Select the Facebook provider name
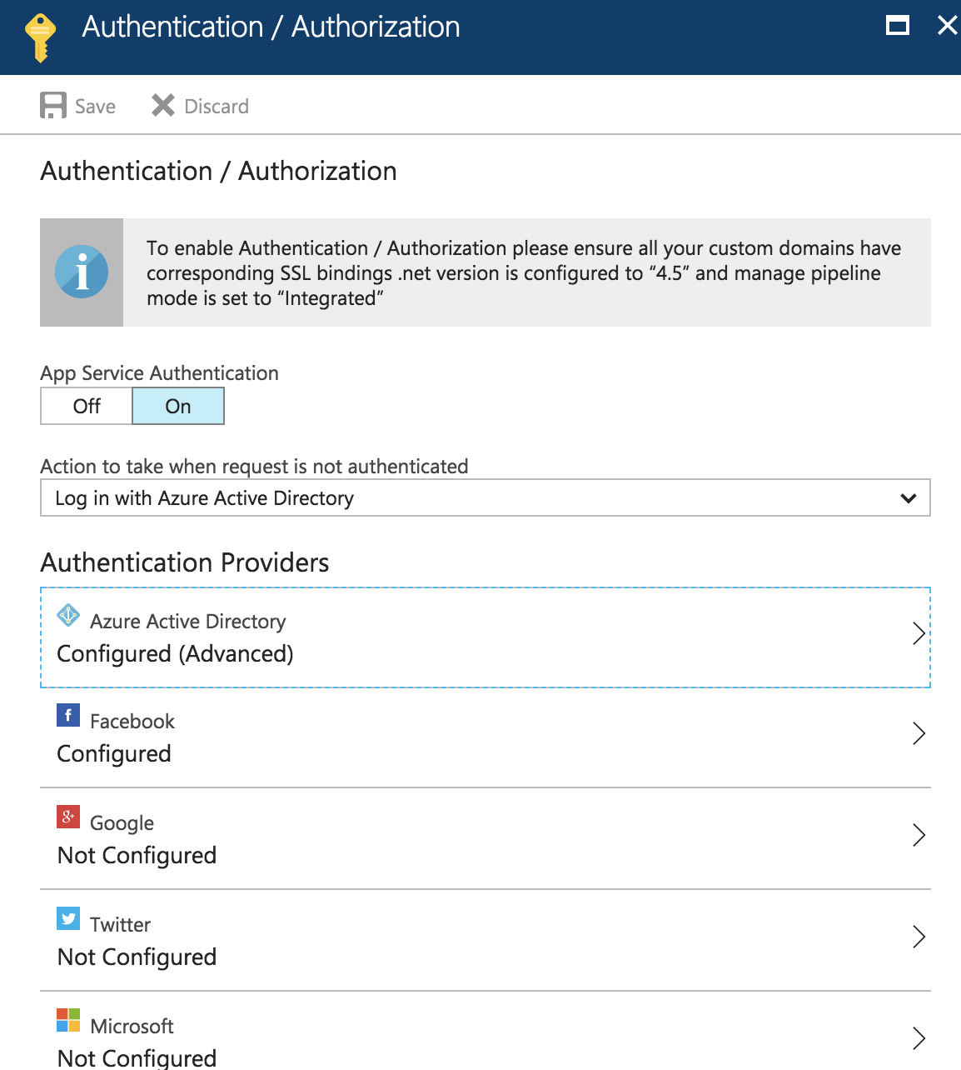This screenshot has width=961, height=1070. [132, 722]
